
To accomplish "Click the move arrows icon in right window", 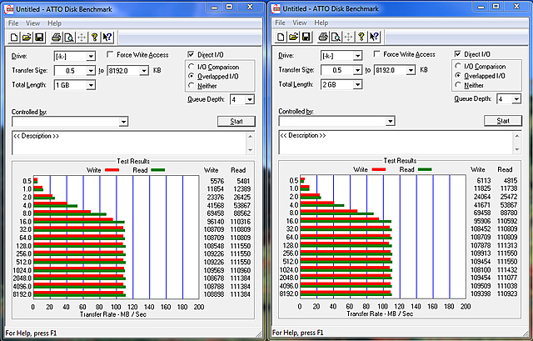I will click(348, 37).
